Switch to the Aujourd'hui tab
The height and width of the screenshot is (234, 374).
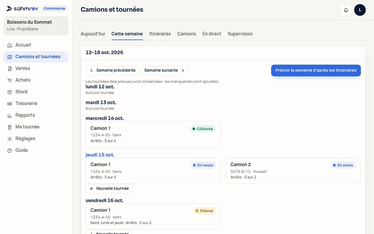click(x=93, y=34)
